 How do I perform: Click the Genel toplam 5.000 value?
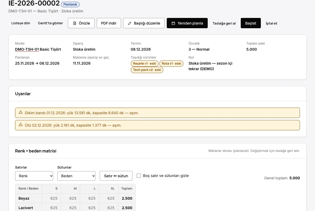294,178
